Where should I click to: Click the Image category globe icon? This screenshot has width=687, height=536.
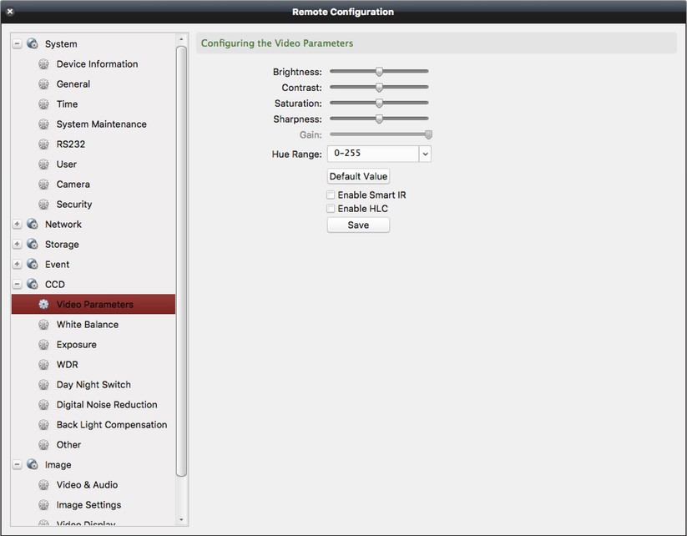coord(32,464)
